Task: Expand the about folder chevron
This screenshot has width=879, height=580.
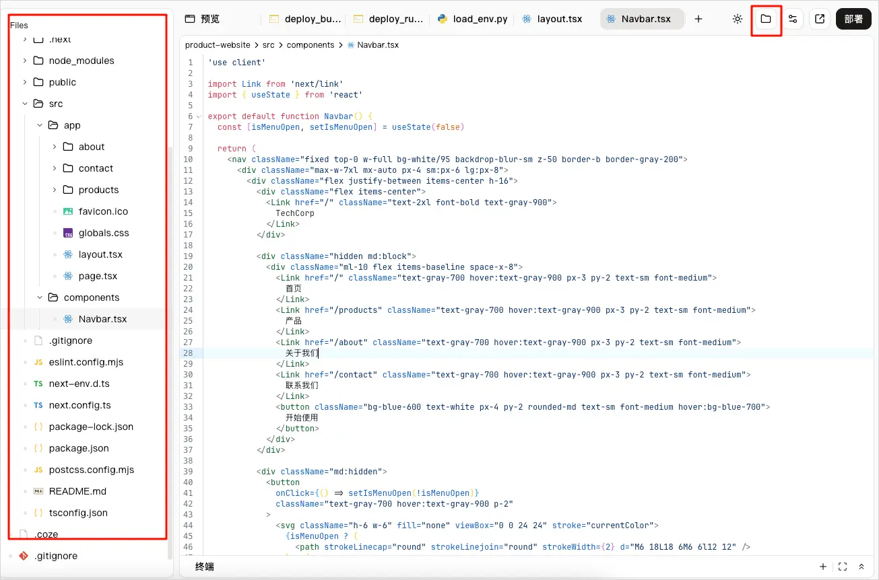Action: click(x=55, y=147)
